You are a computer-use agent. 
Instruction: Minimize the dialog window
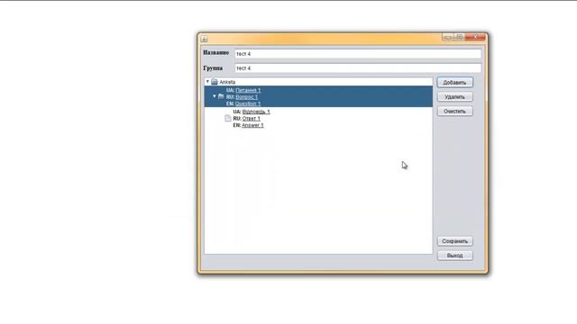click(x=447, y=37)
